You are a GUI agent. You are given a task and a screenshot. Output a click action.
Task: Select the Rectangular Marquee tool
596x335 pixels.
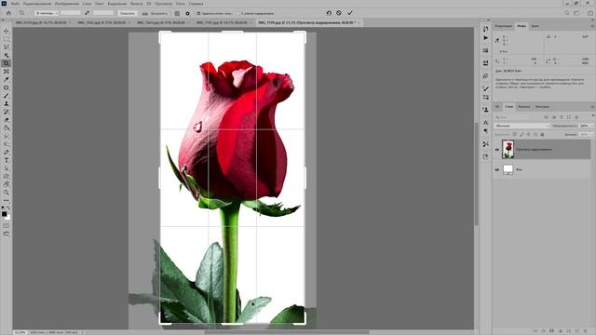pyautogui.click(x=7, y=39)
